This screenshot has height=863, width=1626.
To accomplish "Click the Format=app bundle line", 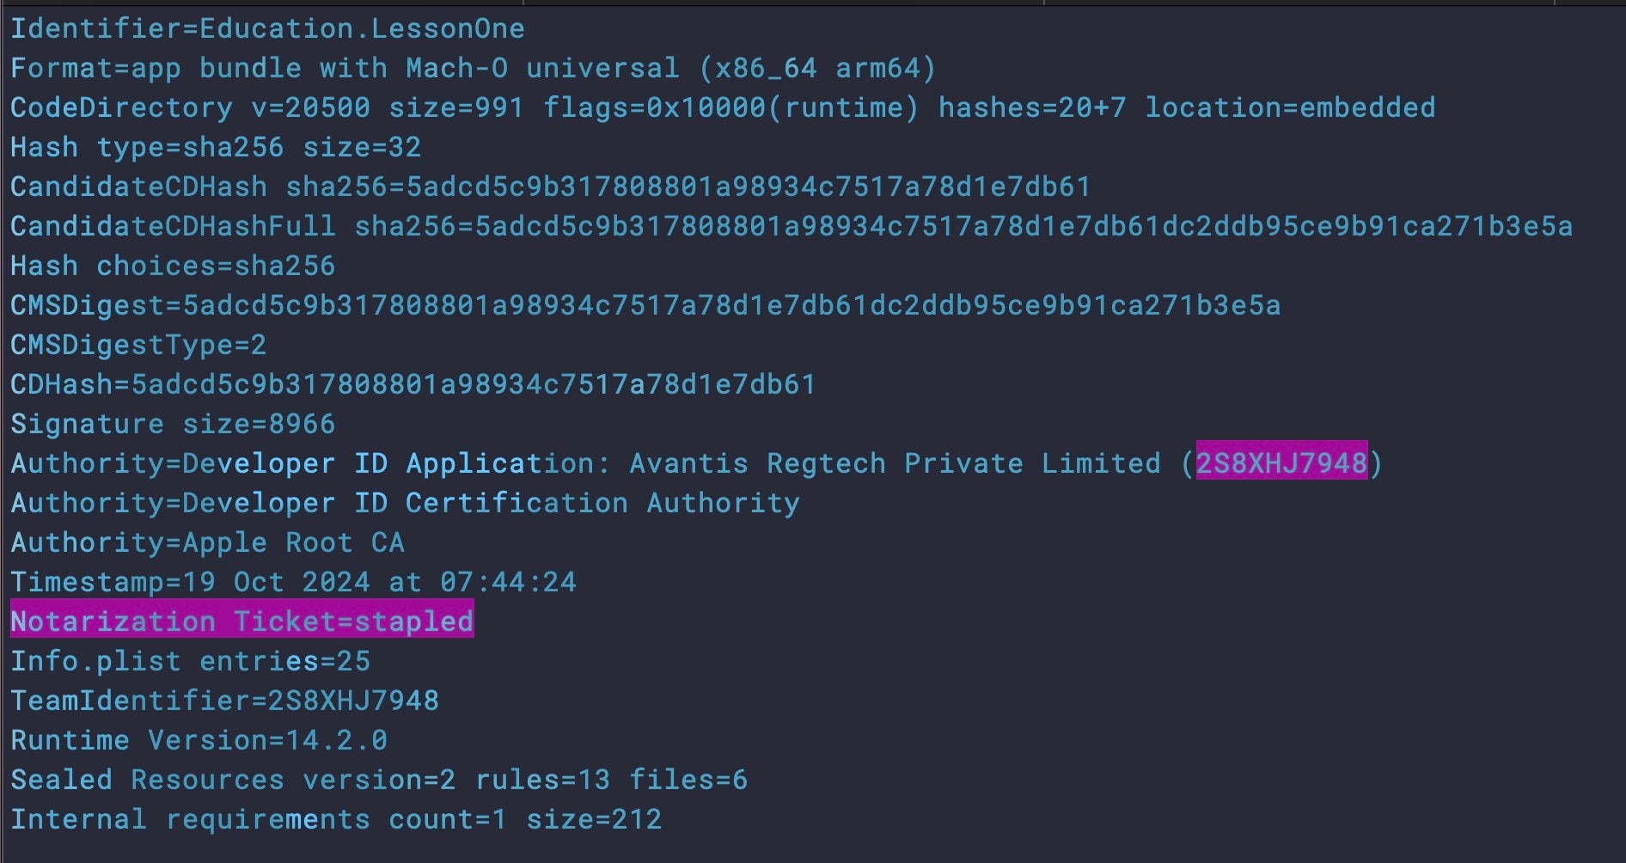I will 473,68.
